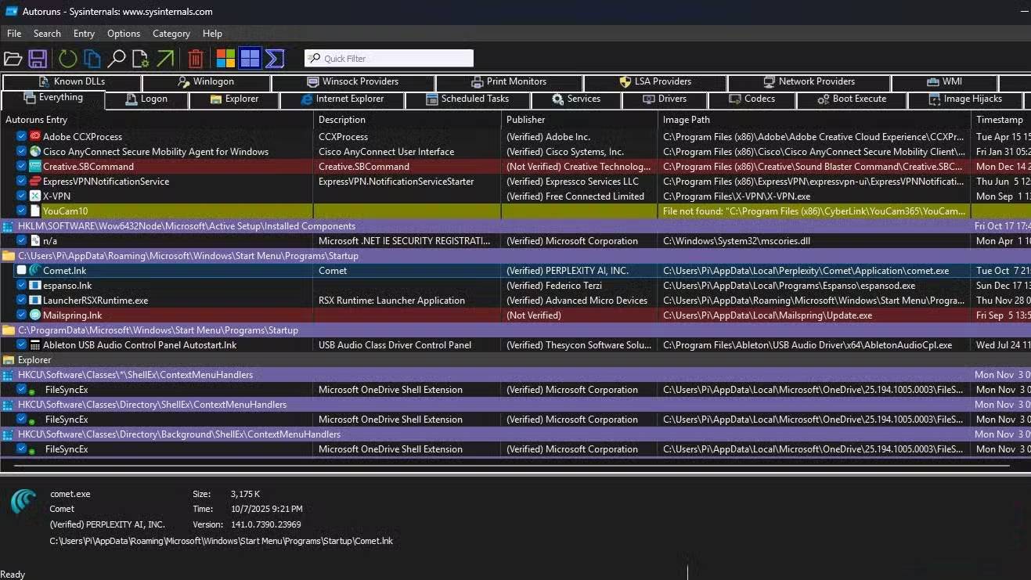This screenshot has height=580, width=1031.
Task: Open the Category menu
Action: pos(171,34)
